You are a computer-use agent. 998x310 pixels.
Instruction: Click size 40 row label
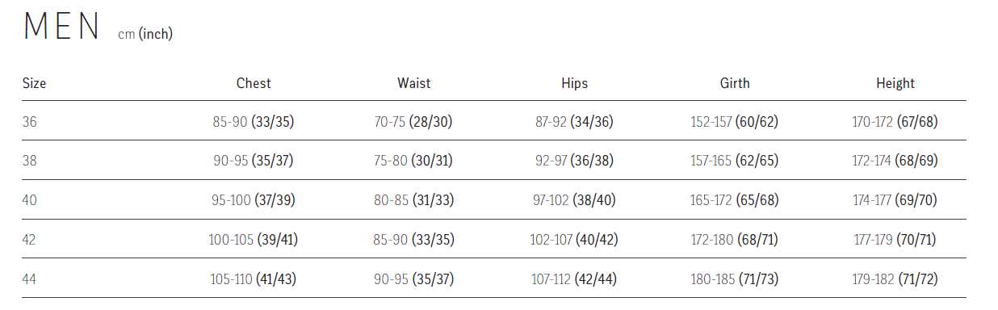point(30,200)
